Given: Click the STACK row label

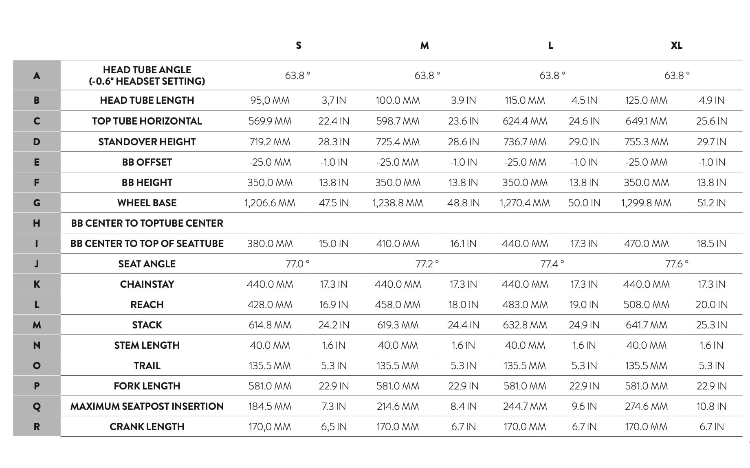Looking at the screenshot, I should point(147,325).
